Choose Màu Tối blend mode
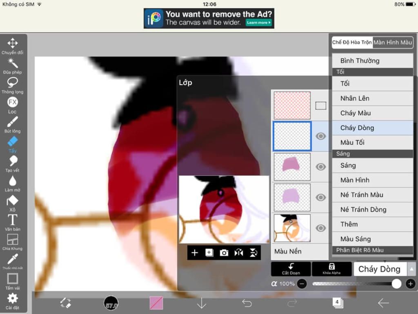This screenshot has width=418, height=314. point(373,142)
